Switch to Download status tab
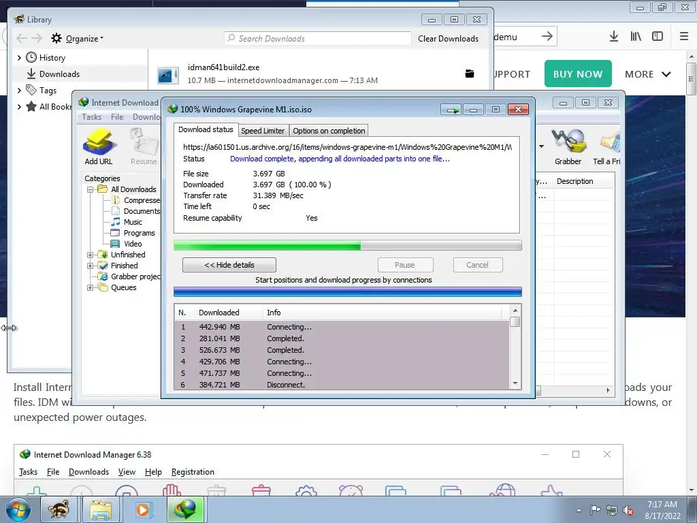Image resolution: width=697 pixels, height=523 pixels. 206,129
